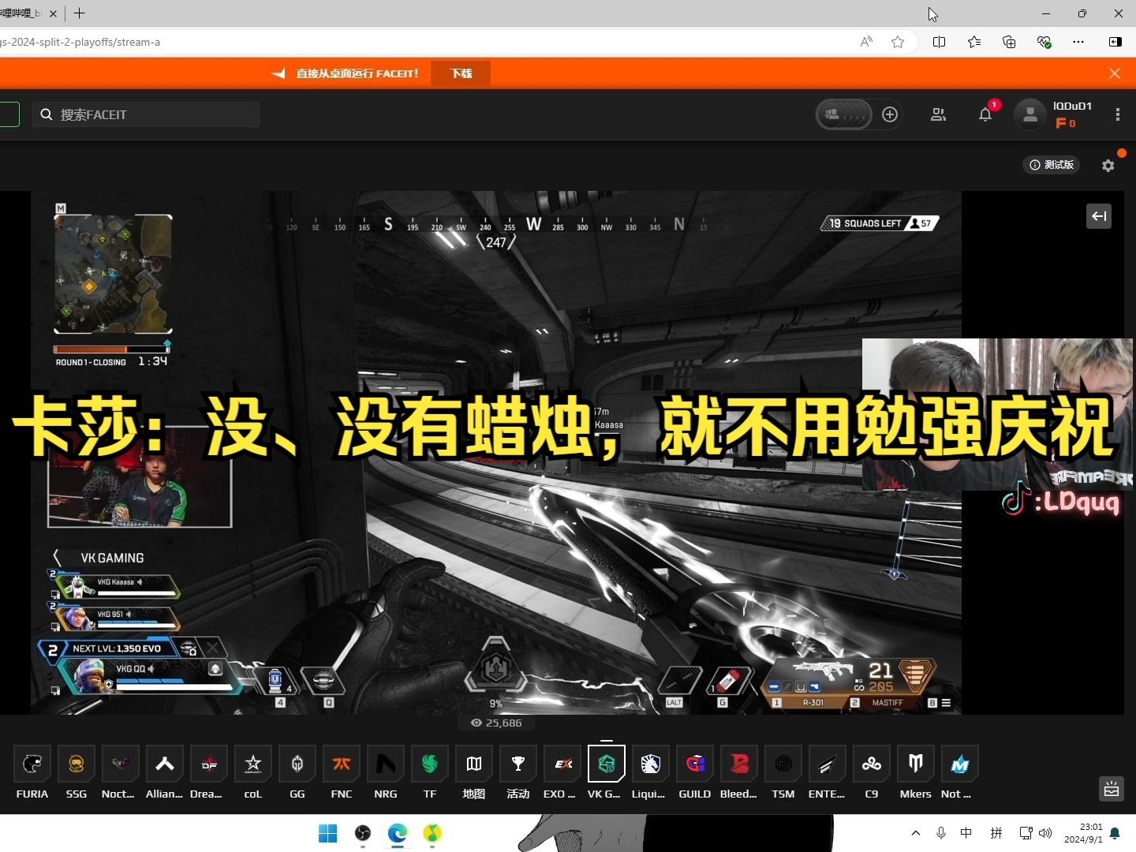This screenshot has height=852, width=1136.
Task: Collapse the stream side panel arrow
Action: [x=1099, y=216]
